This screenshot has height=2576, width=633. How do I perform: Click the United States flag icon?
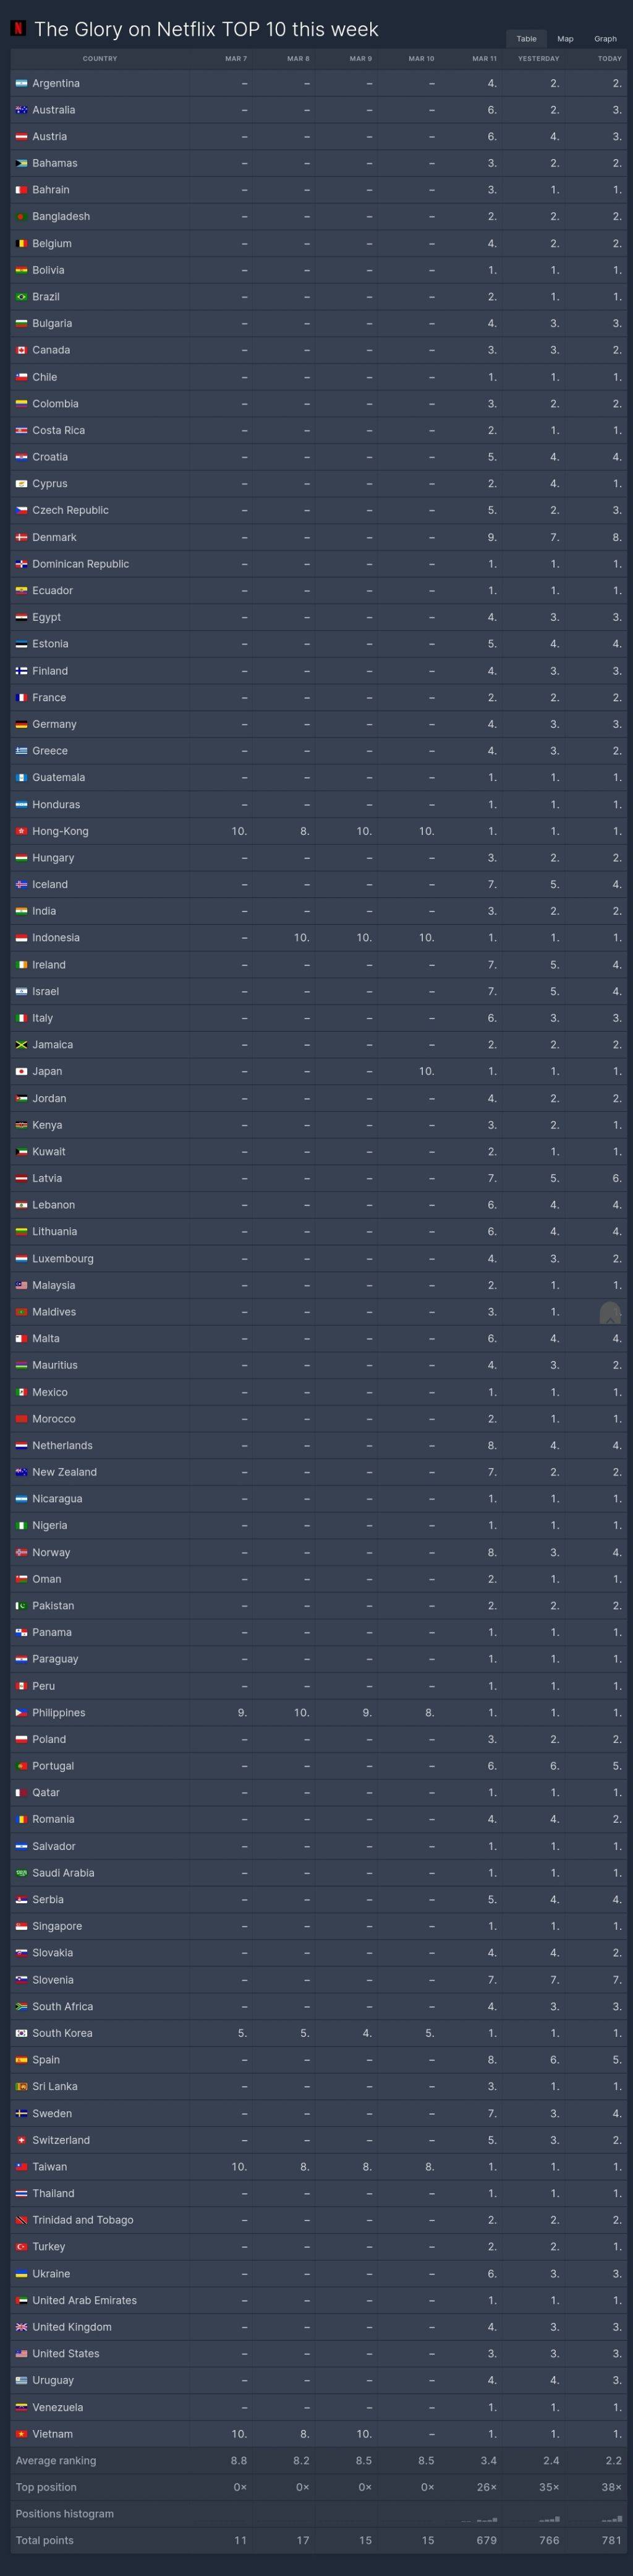[x=21, y=2354]
